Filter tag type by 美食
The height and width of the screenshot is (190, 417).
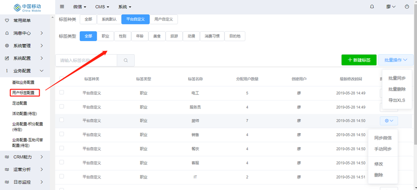(x=157, y=36)
